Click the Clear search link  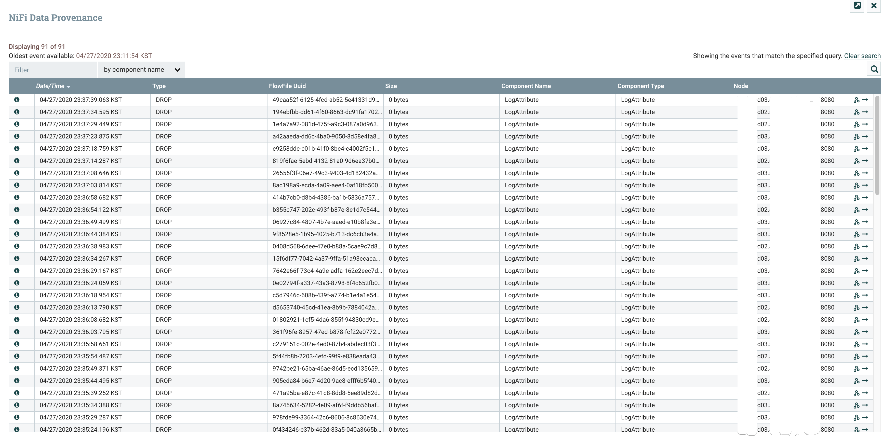point(862,56)
